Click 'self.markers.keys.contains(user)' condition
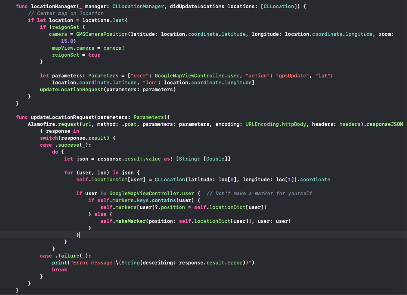 [146, 200]
